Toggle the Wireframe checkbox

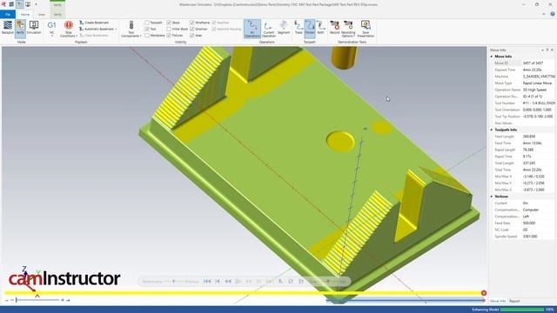pyautogui.click(x=192, y=23)
